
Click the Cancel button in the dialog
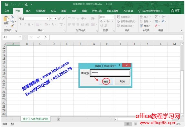click(122, 82)
